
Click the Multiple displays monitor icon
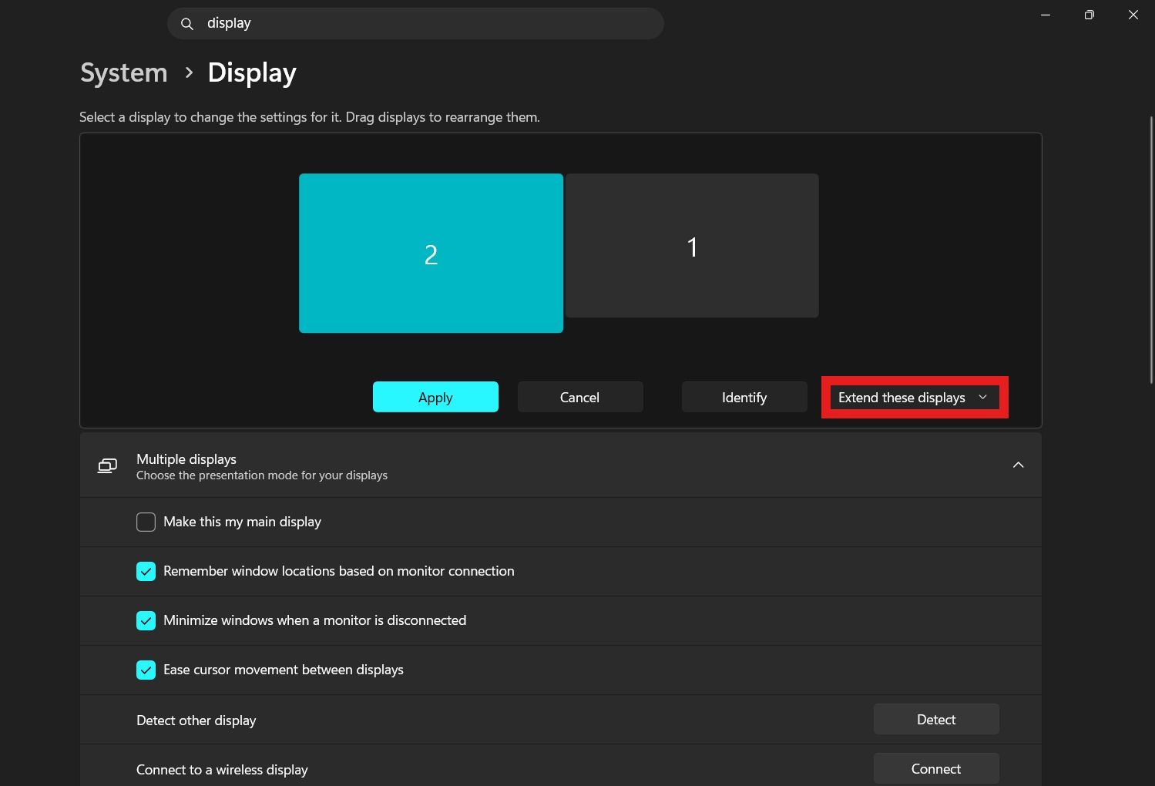click(107, 465)
